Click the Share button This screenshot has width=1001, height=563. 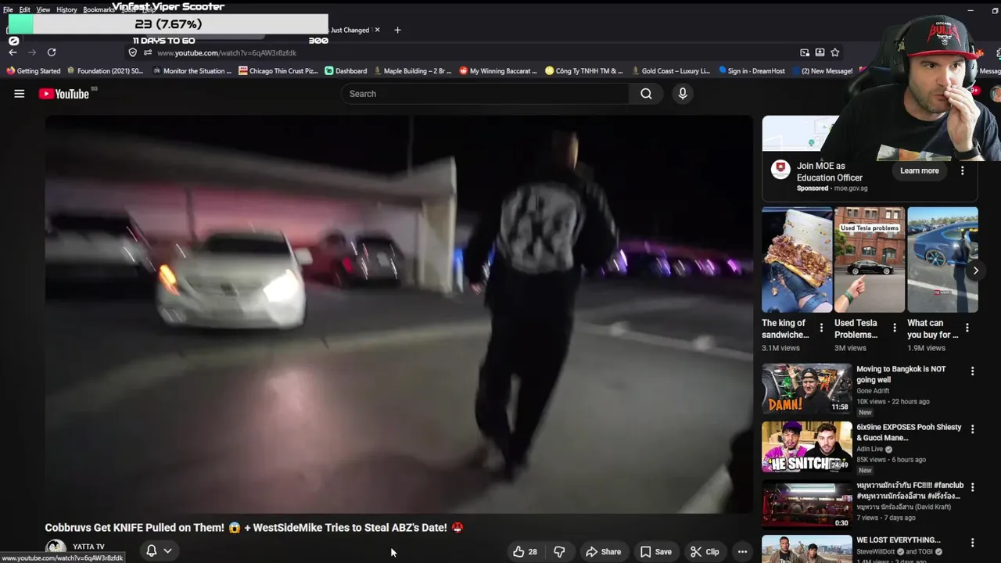[x=603, y=551]
